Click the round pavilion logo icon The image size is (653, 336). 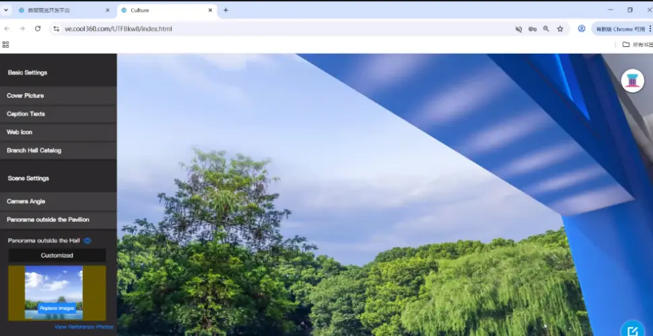pos(633,81)
